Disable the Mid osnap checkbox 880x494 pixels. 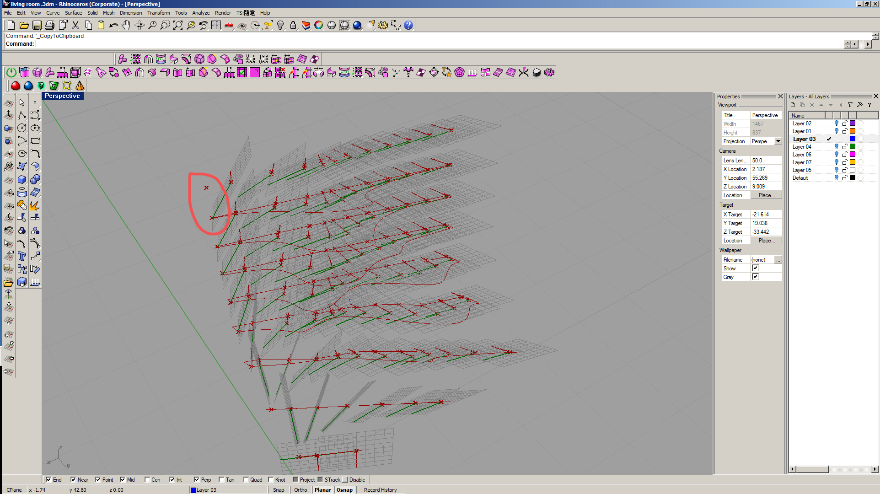(123, 479)
